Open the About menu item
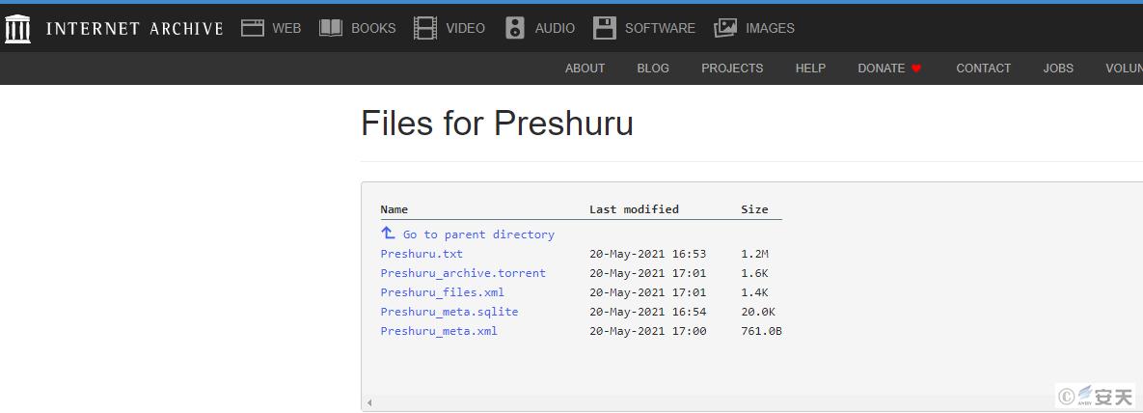Viewport: 1143px width, 413px height. (x=585, y=69)
